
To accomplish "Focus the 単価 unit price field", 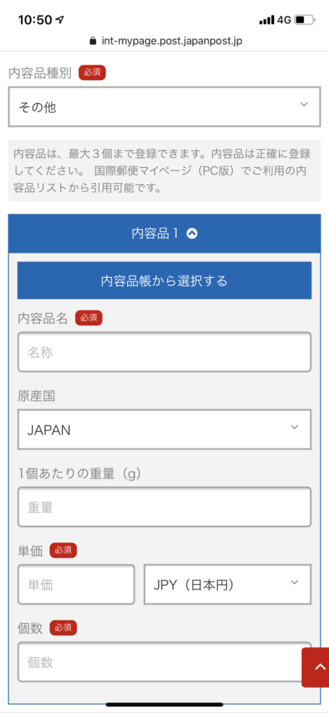I will [x=77, y=584].
